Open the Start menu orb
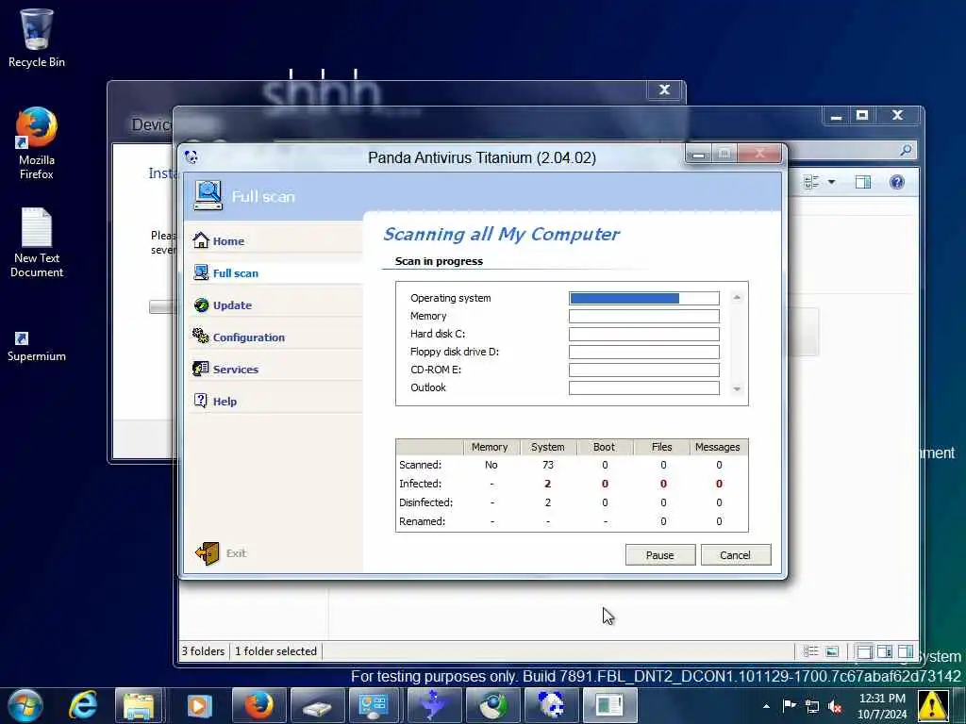This screenshot has width=966, height=724. 25,705
